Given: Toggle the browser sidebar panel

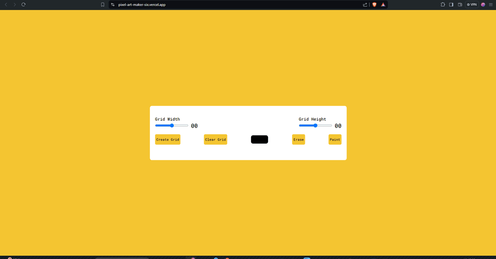Looking at the screenshot, I should [x=451, y=5].
